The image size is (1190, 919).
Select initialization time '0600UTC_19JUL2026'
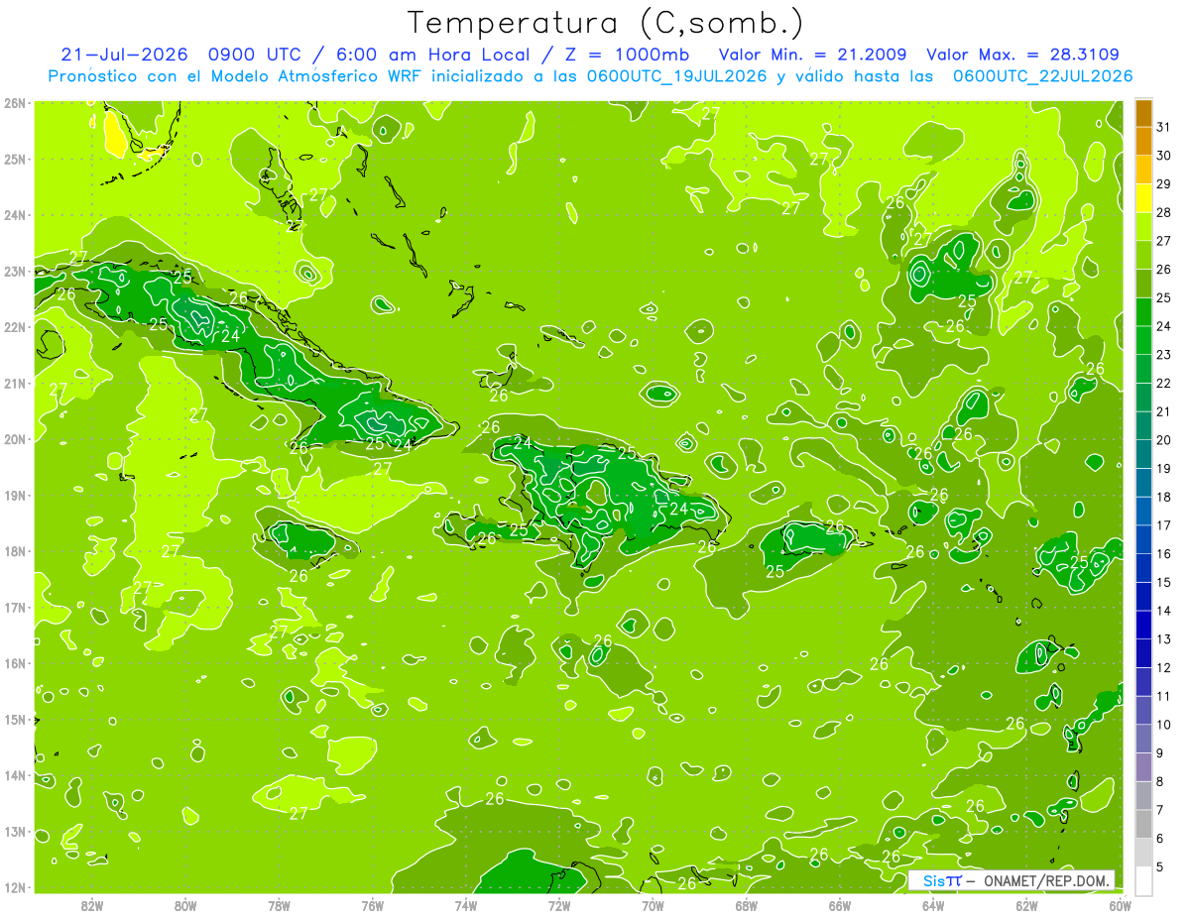pyautogui.click(x=676, y=76)
